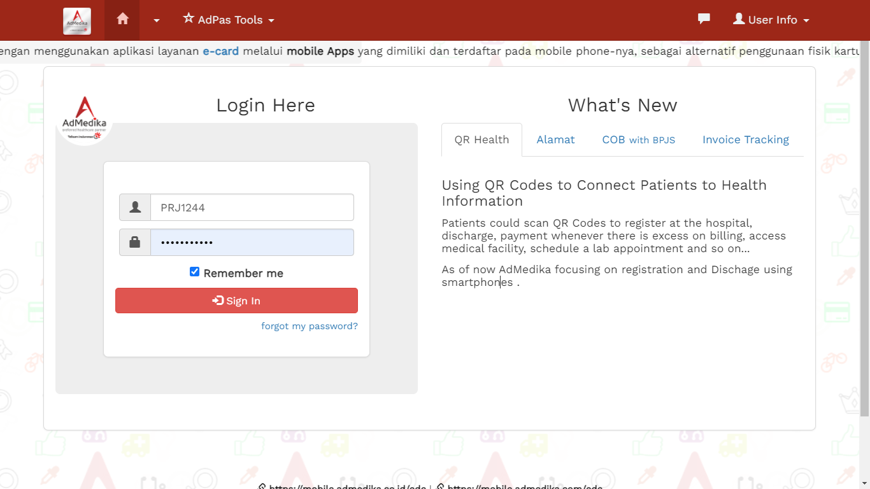Viewport: 870px width, 489px height.
Task: Click the red Sign In button
Action: [x=236, y=301]
